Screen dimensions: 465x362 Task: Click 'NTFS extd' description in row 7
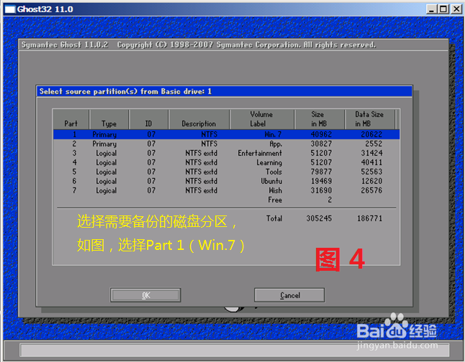[201, 190]
